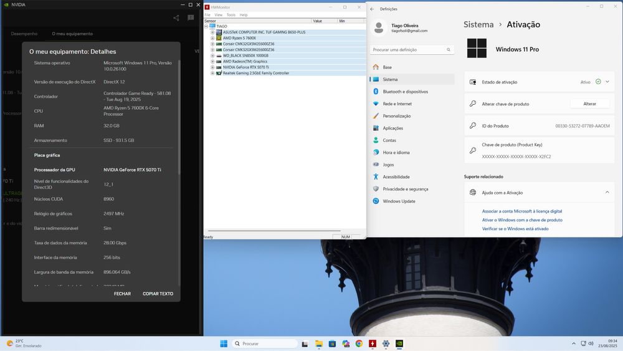623x351 pixels.
Task: Click Verificar se o Windows está ativado
Action: click(515, 229)
